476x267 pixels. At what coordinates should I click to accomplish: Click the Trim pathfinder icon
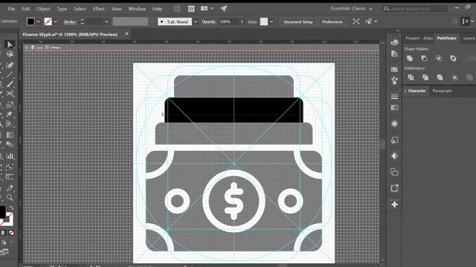(x=425, y=77)
